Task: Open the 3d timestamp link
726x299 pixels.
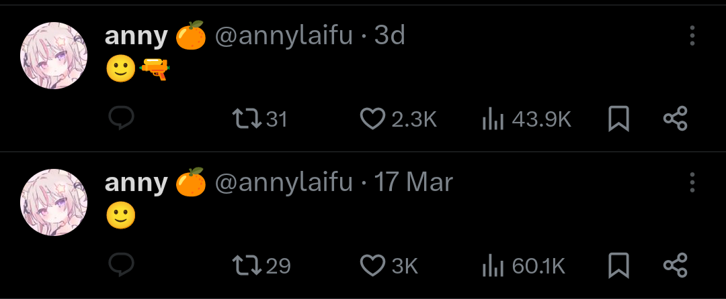Action: (389, 36)
